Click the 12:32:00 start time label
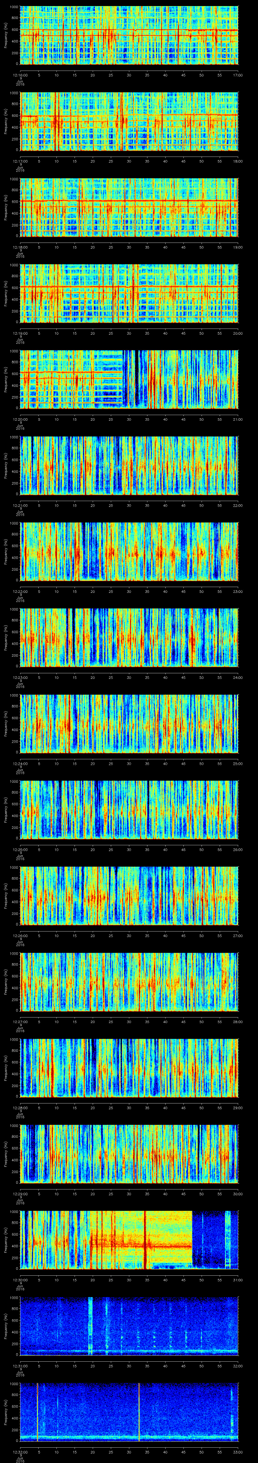The width and height of the screenshot is (258, 1463). (20, 1452)
